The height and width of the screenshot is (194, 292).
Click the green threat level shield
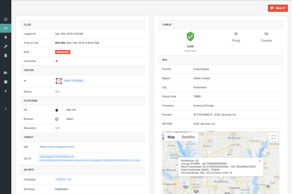[190, 37]
